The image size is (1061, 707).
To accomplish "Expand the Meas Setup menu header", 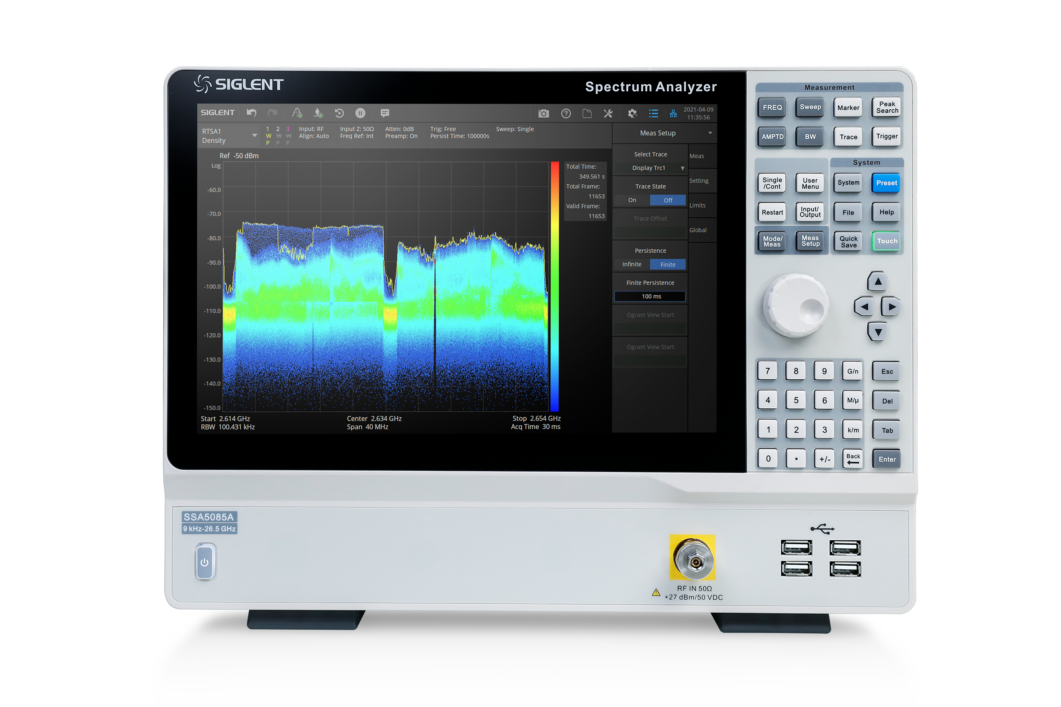I will pyautogui.click(x=664, y=133).
